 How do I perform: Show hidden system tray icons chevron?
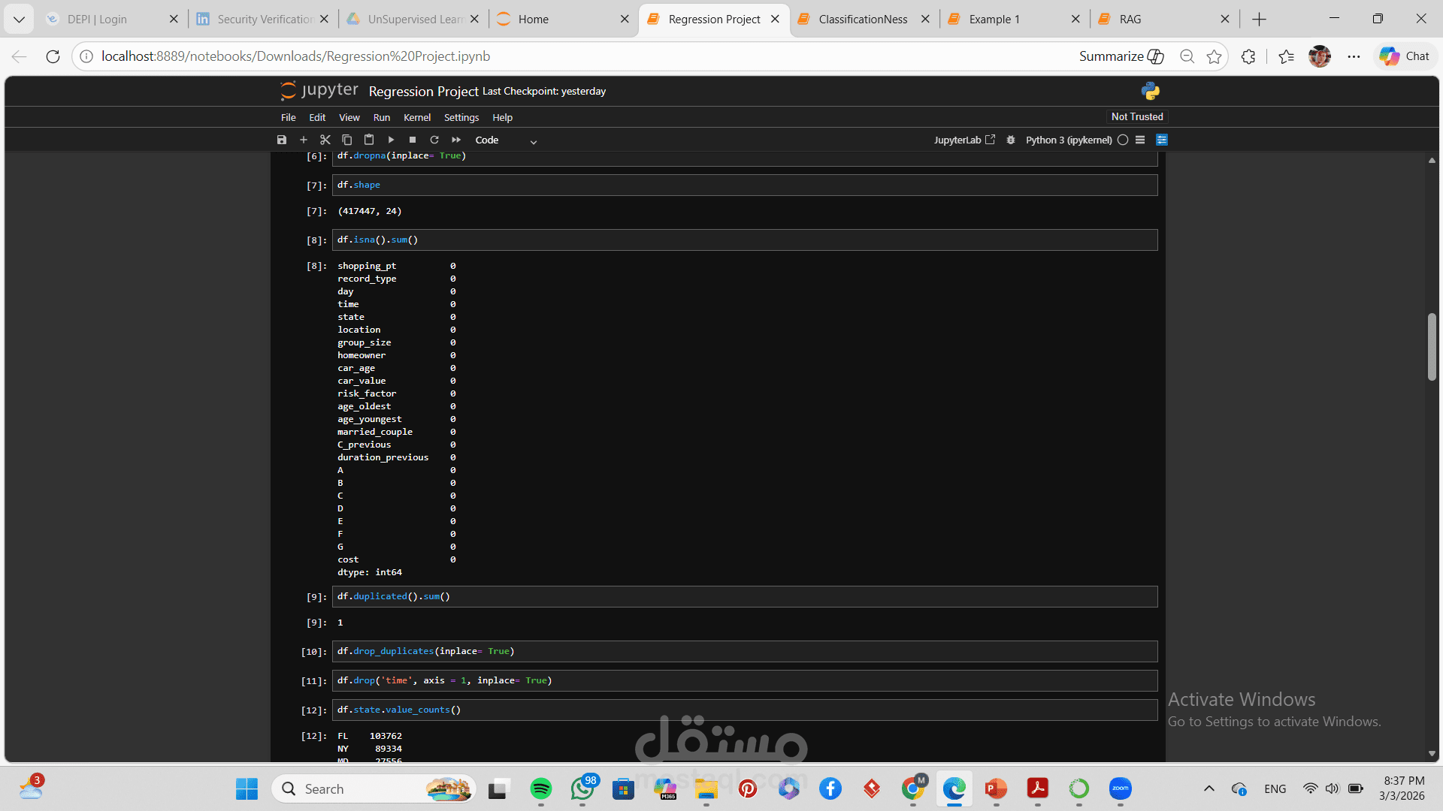click(1209, 788)
